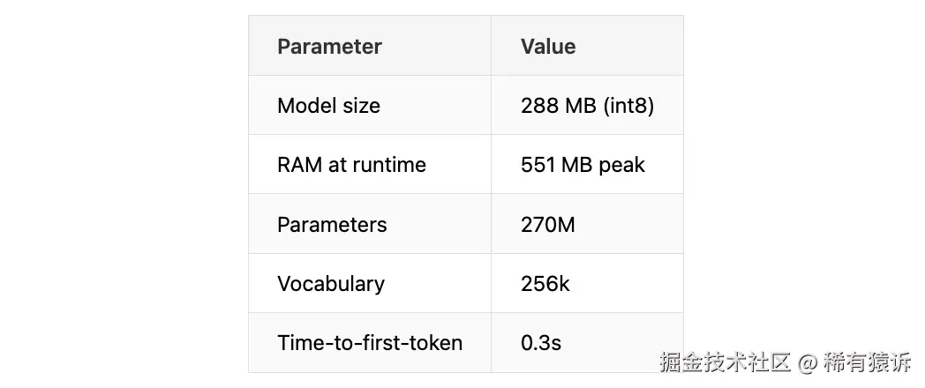The height and width of the screenshot is (388, 925).
Task: Click the 掘金技术社区 watermark text
Action: tap(726, 362)
